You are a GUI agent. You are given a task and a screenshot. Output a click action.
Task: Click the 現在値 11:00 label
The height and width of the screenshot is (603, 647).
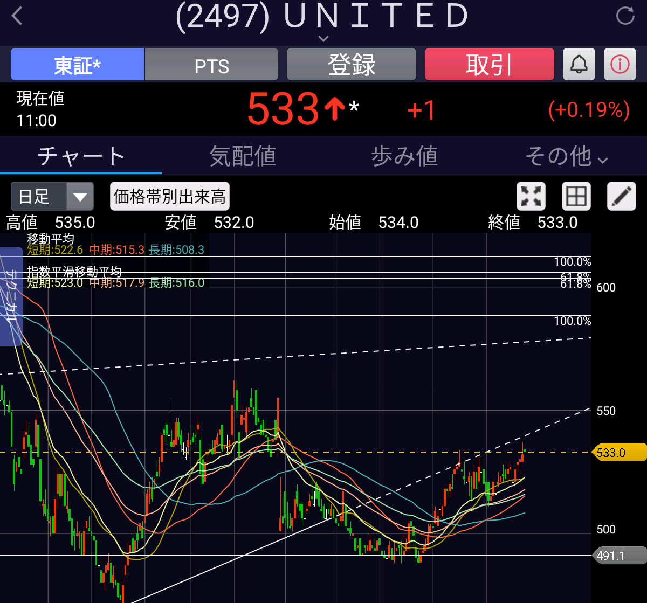(x=40, y=109)
